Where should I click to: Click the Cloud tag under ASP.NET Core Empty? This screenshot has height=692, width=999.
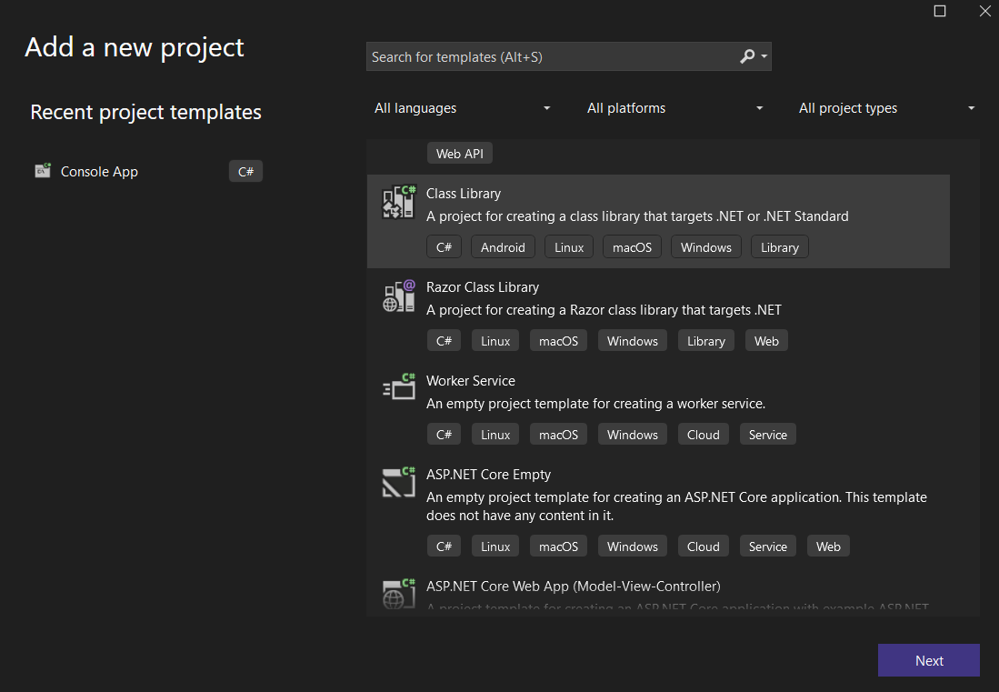pyautogui.click(x=703, y=547)
